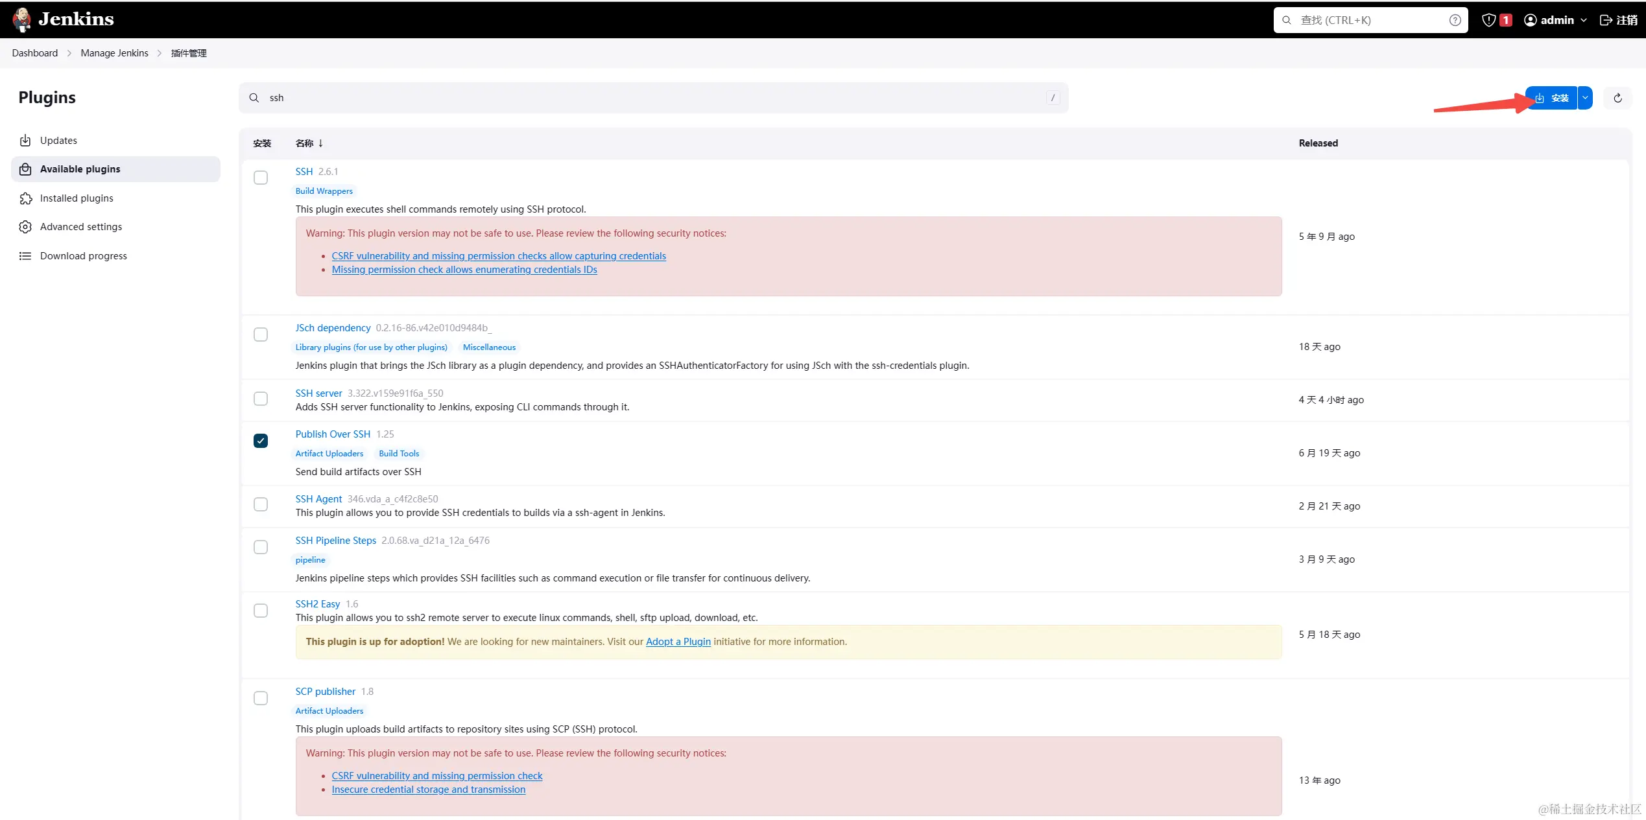1646x820 pixels.
Task: Open Installed plugins page
Action: tap(77, 198)
